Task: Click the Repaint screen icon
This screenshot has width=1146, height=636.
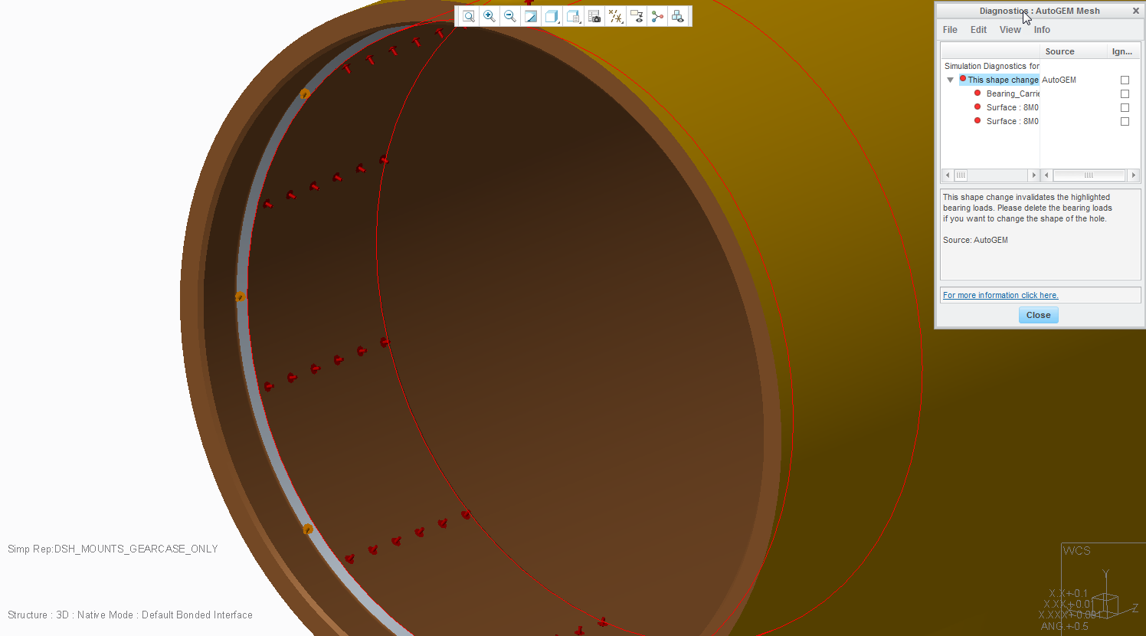Action: pos(531,16)
